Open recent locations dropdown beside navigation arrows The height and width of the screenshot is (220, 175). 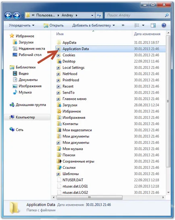[22, 15]
